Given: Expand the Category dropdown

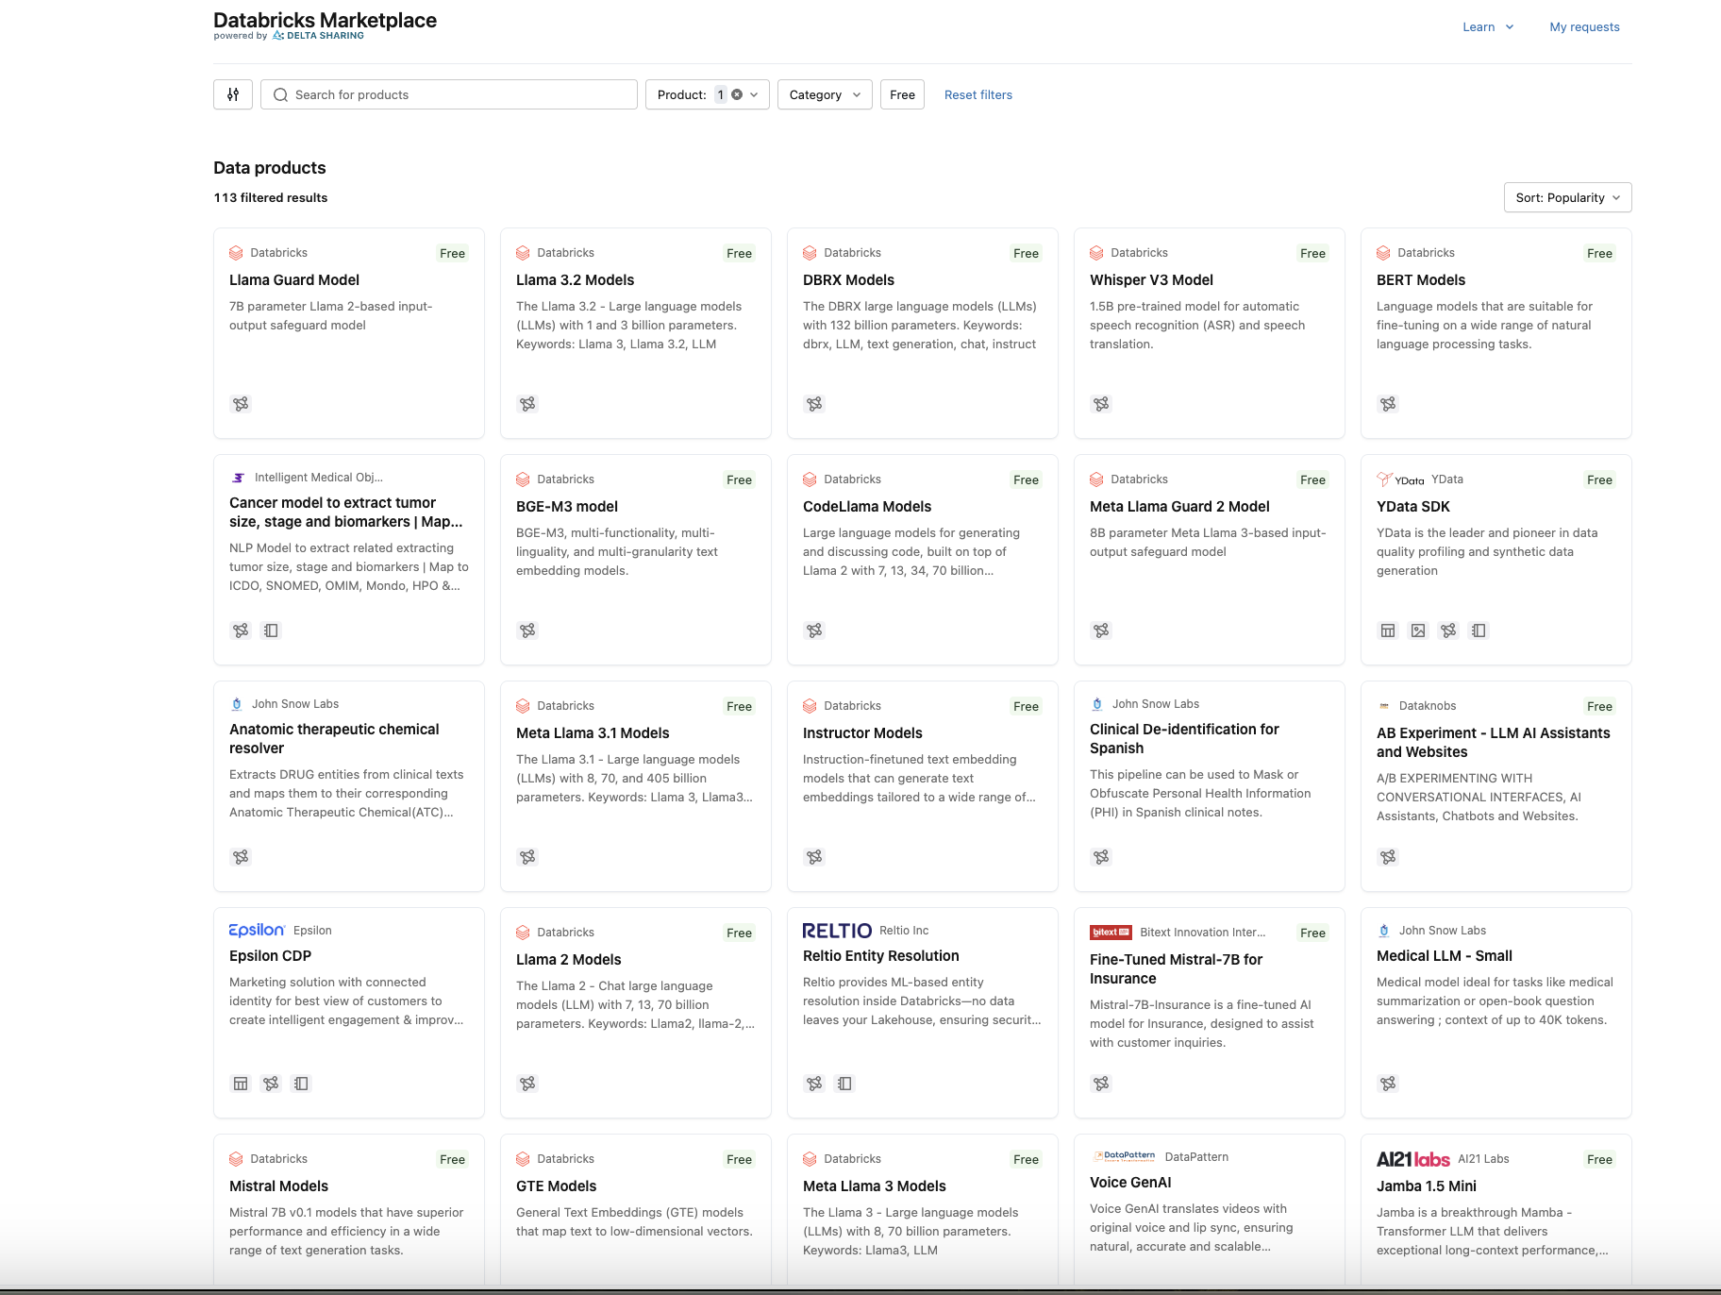Looking at the screenshot, I should [x=824, y=94].
